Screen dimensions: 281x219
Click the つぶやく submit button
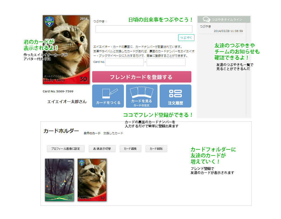pos(186,38)
